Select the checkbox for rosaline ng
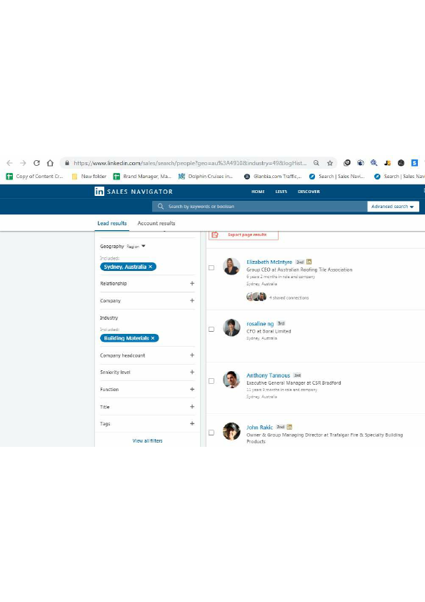 (211, 329)
